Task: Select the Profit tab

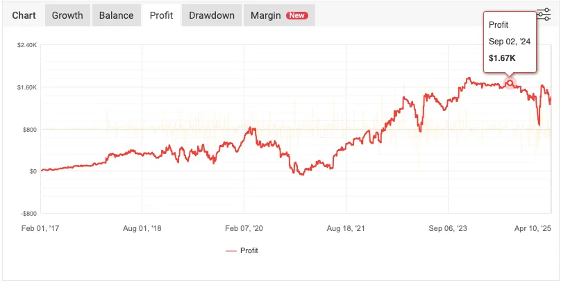Action: tap(161, 15)
